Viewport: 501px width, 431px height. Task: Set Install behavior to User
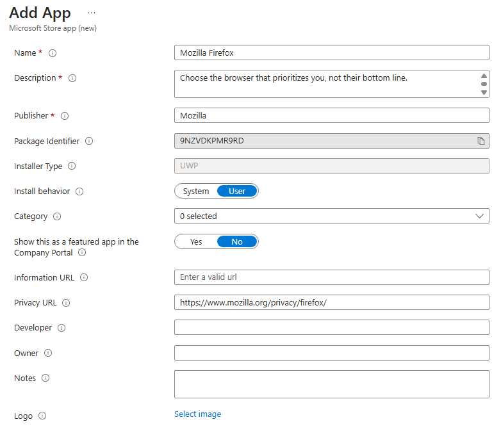[237, 191]
